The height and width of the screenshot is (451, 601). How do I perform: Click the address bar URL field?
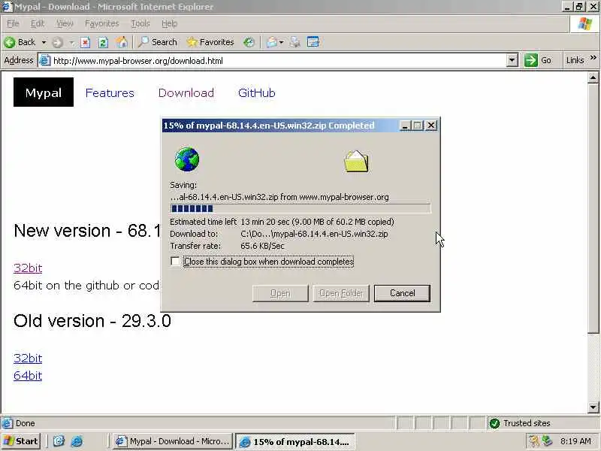[x=278, y=61]
